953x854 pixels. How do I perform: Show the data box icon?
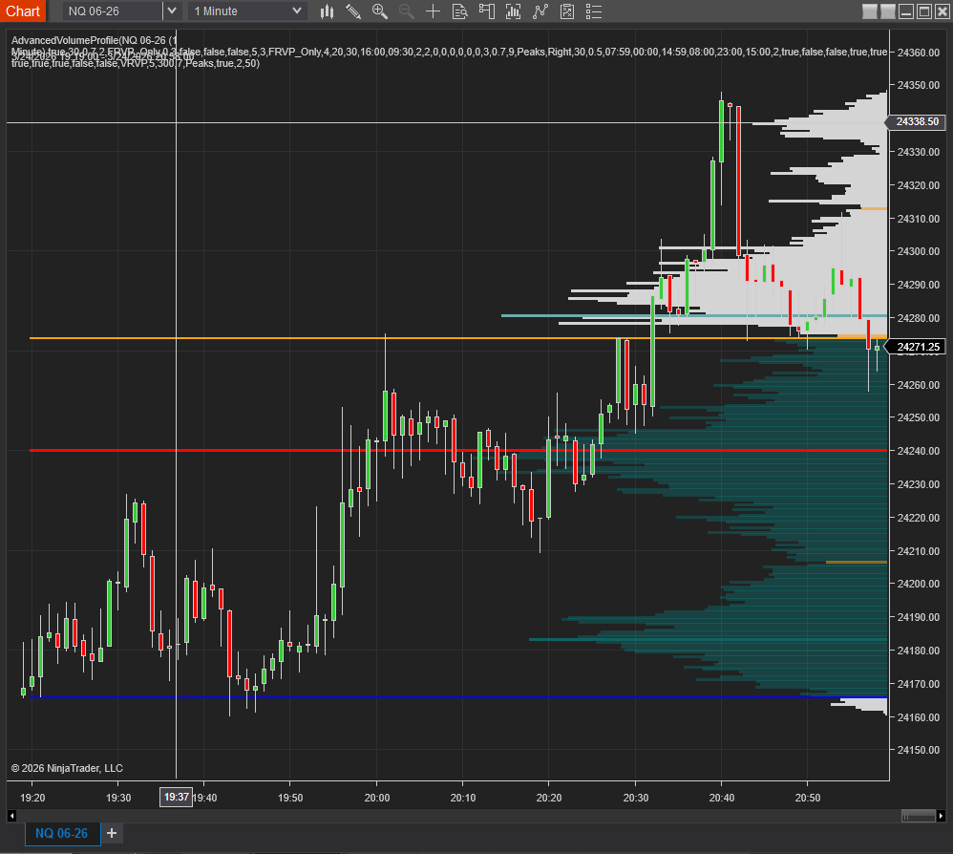click(459, 11)
